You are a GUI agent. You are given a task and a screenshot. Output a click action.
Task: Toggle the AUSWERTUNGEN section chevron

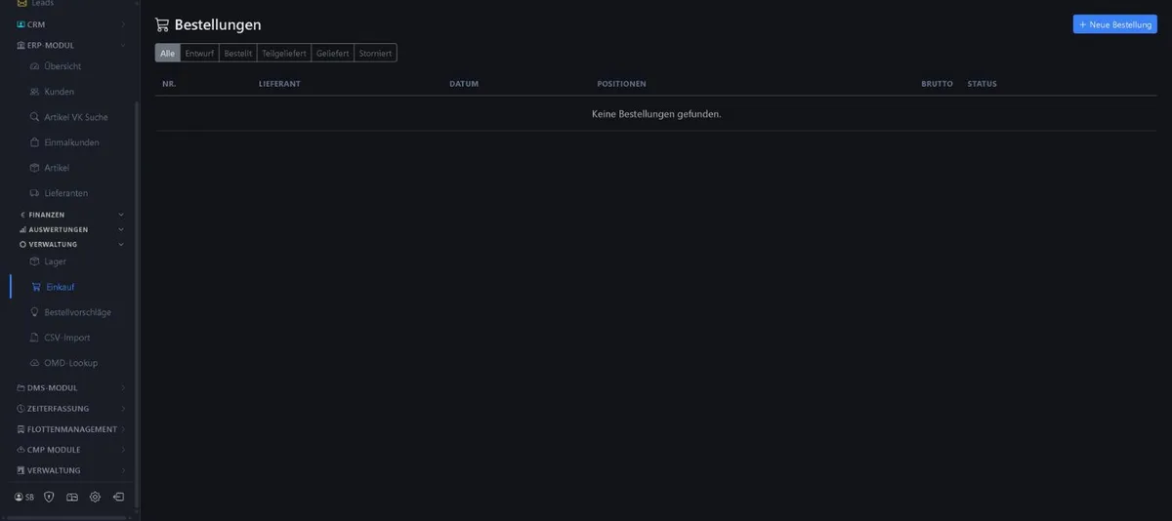pos(121,230)
